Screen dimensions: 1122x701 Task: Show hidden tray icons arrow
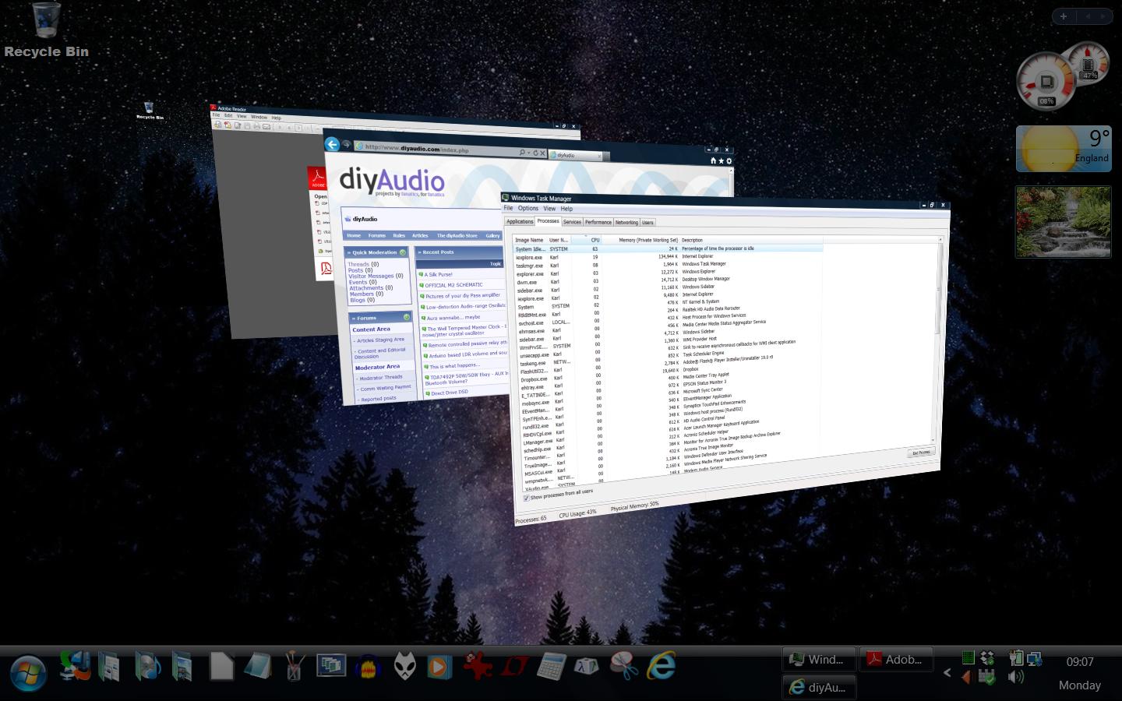[947, 672]
